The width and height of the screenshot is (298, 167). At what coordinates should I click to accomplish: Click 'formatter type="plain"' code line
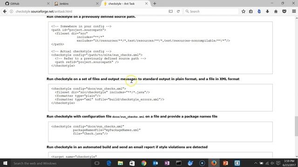(x=78, y=96)
